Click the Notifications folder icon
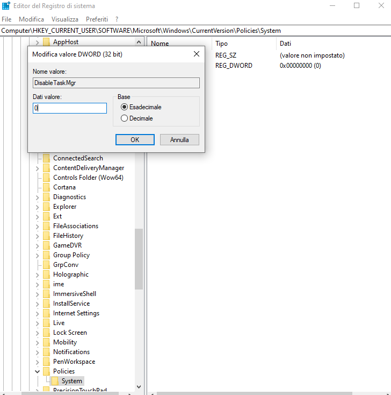This screenshot has width=391, height=395. pos(46,352)
